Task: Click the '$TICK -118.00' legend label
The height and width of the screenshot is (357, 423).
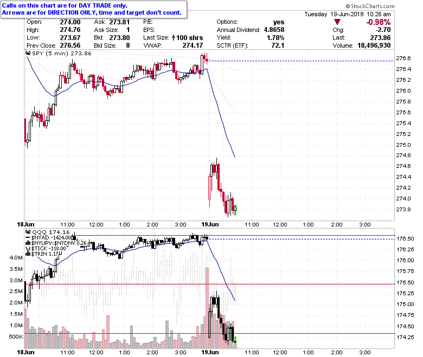Action: tap(49, 249)
